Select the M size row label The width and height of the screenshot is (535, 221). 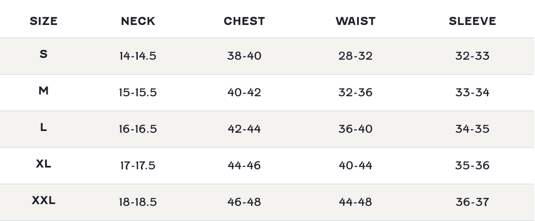(x=43, y=91)
